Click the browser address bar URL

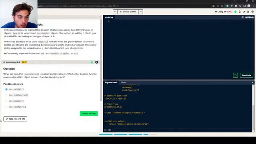(x=78, y=6)
